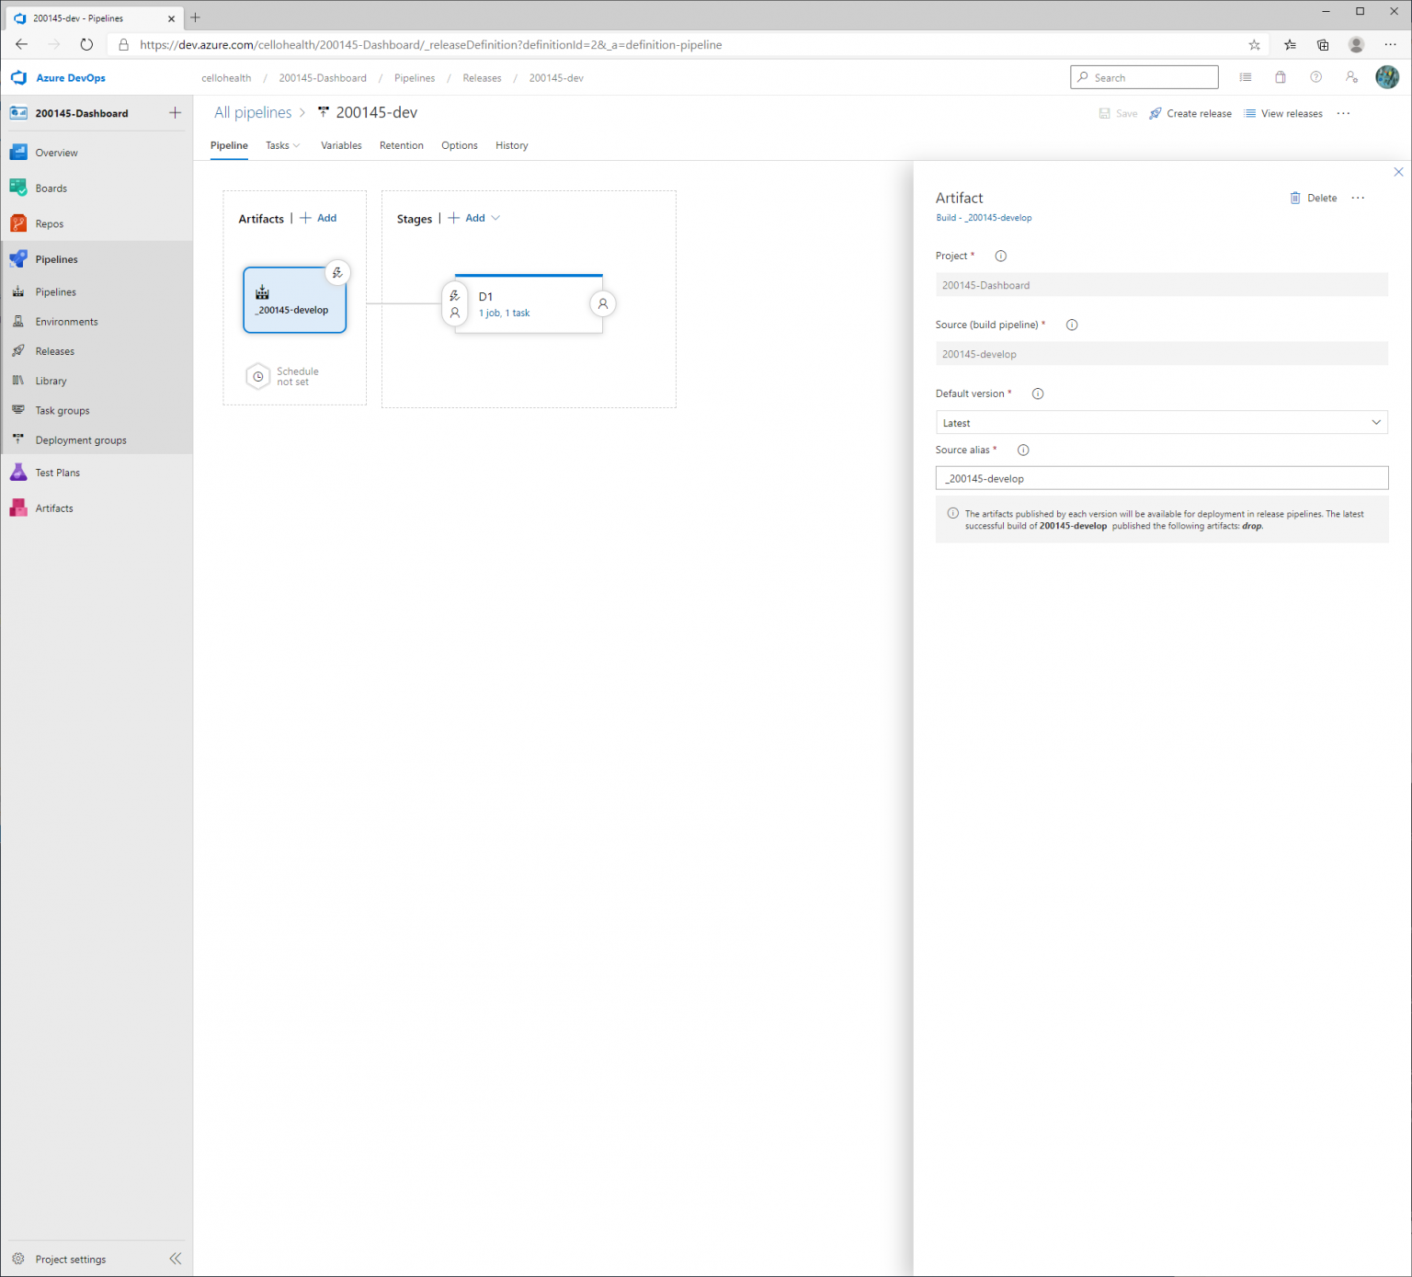Open the Default version Latest dropdown
The width and height of the screenshot is (1412, 1277).
point(1161,422)
